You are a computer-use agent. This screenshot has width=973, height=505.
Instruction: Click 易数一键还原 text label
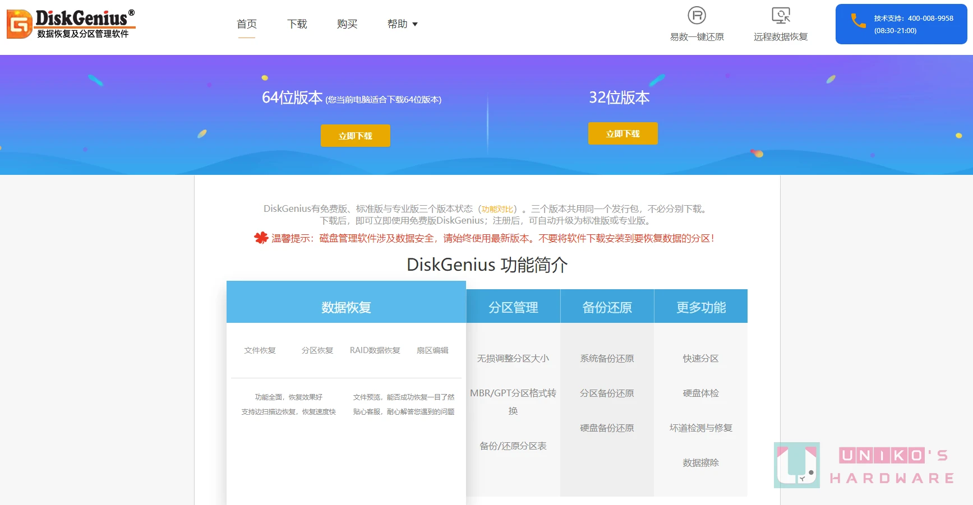(697, 37)
